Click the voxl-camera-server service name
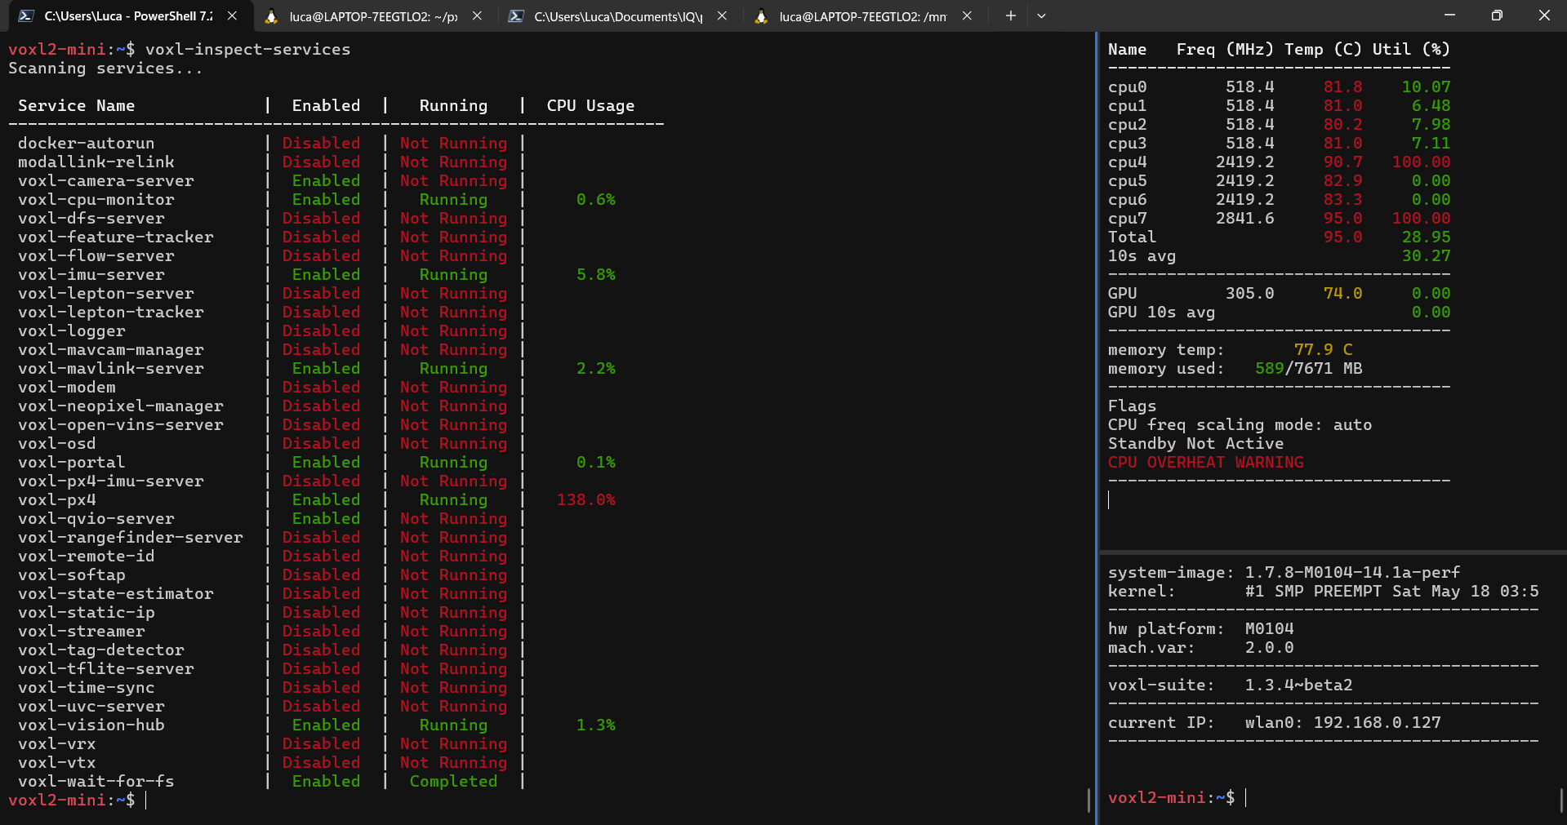 (x=106, y=181)
